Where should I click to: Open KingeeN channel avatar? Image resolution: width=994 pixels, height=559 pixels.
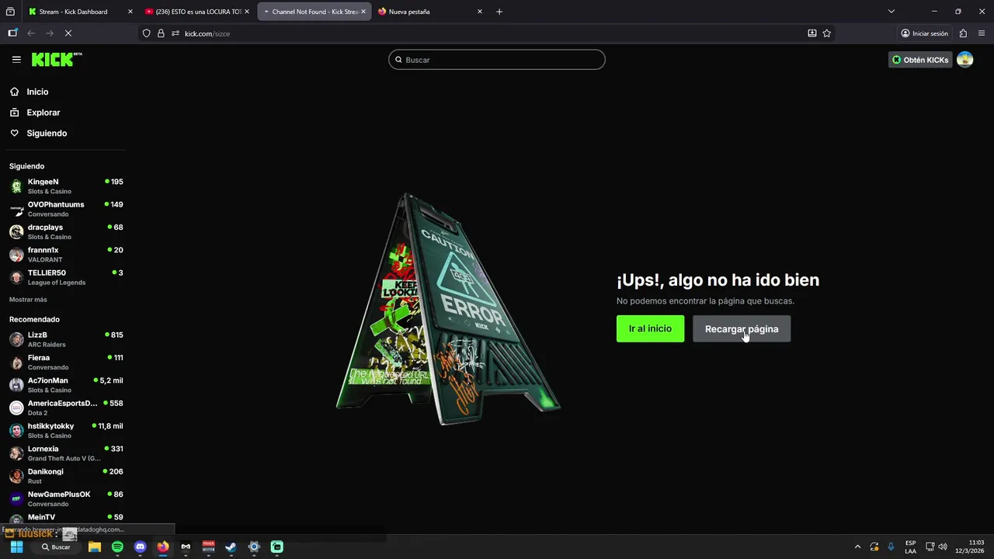click(16, 186)
